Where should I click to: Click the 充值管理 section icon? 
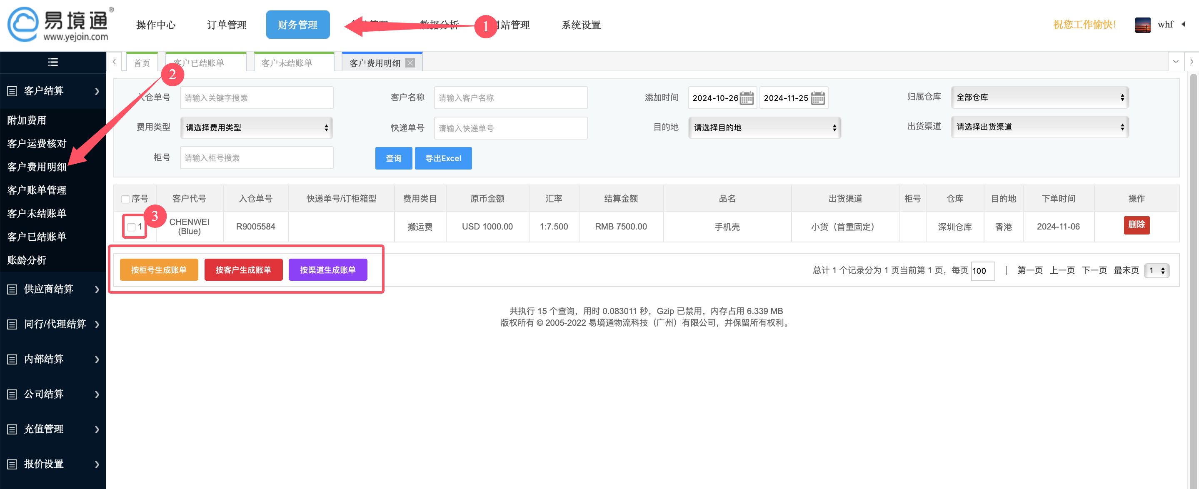(x=12, y=429)
